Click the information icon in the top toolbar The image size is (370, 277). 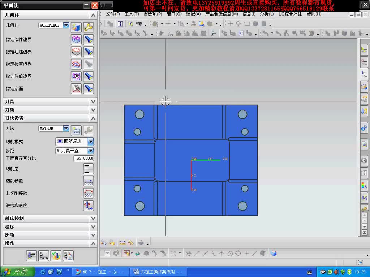[120, 24]
